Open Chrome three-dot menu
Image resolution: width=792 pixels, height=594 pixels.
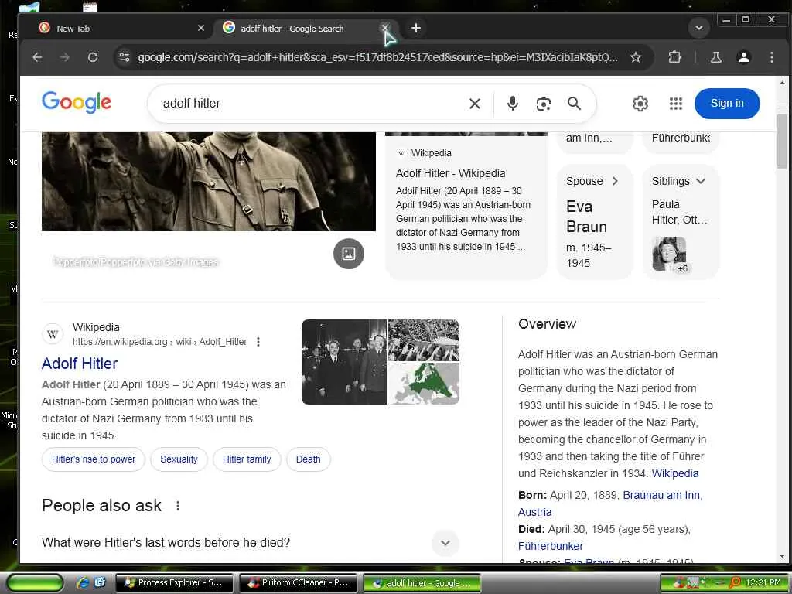click(x=772, y=57)
